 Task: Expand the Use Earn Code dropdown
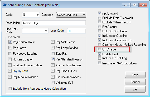[46, 31]
